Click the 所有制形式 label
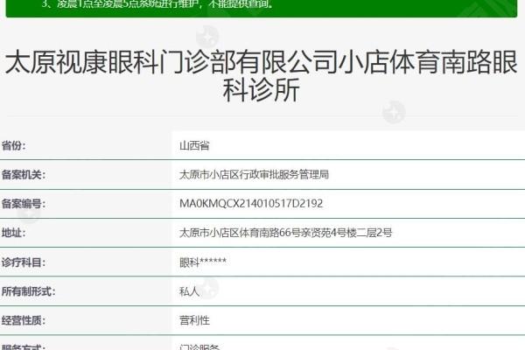The image size is (525, 350). (x=29, y=291)
